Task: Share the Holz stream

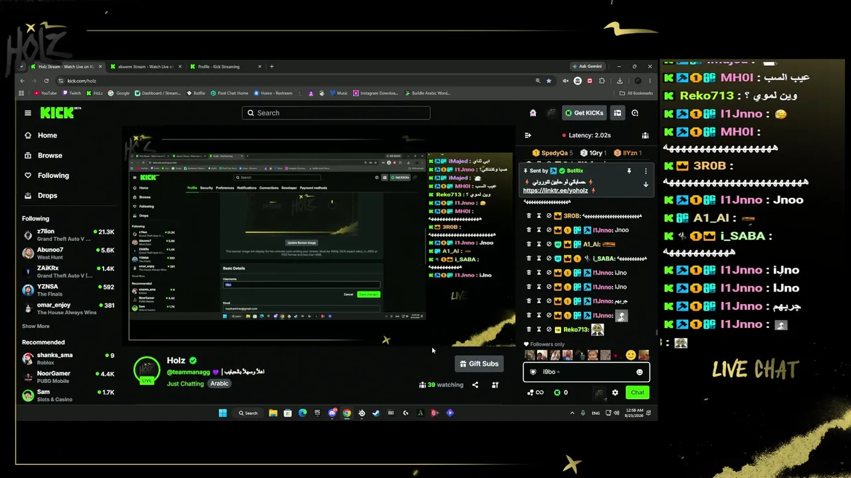Action: pyautogui.click(x=475, y=385)
